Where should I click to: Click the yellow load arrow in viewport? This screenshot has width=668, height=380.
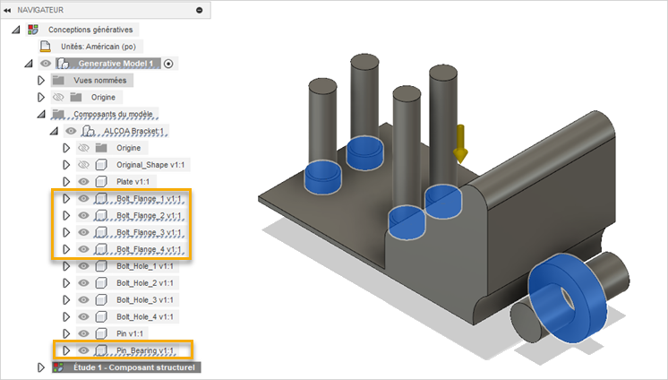tap(460, 143)
